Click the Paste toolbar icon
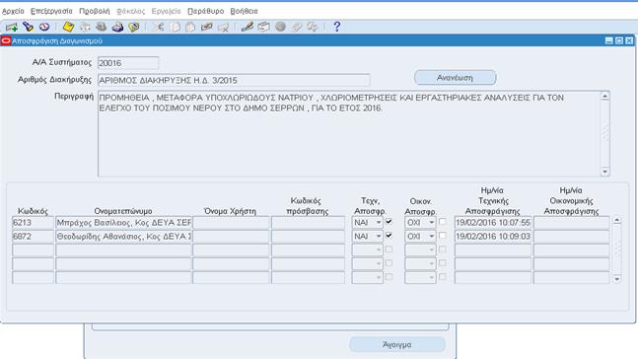The image size is (638, 359). click(x=190, y=27)
